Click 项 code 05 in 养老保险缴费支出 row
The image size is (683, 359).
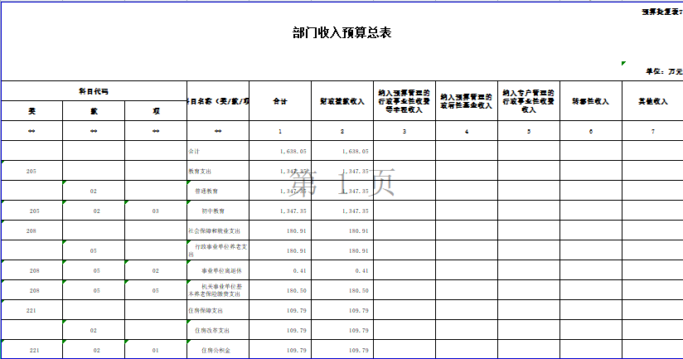[156, 290]
